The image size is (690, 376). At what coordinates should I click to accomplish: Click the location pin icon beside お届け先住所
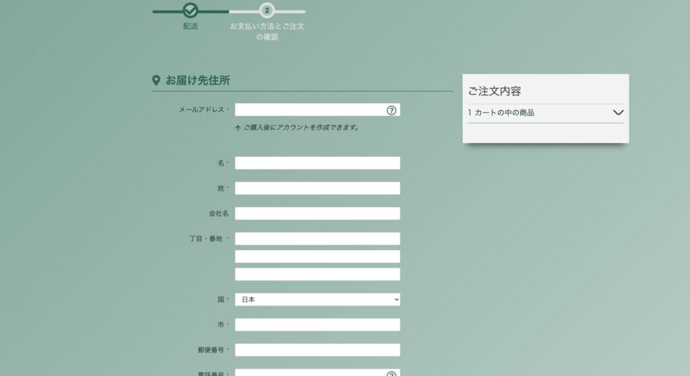point(156,81)
